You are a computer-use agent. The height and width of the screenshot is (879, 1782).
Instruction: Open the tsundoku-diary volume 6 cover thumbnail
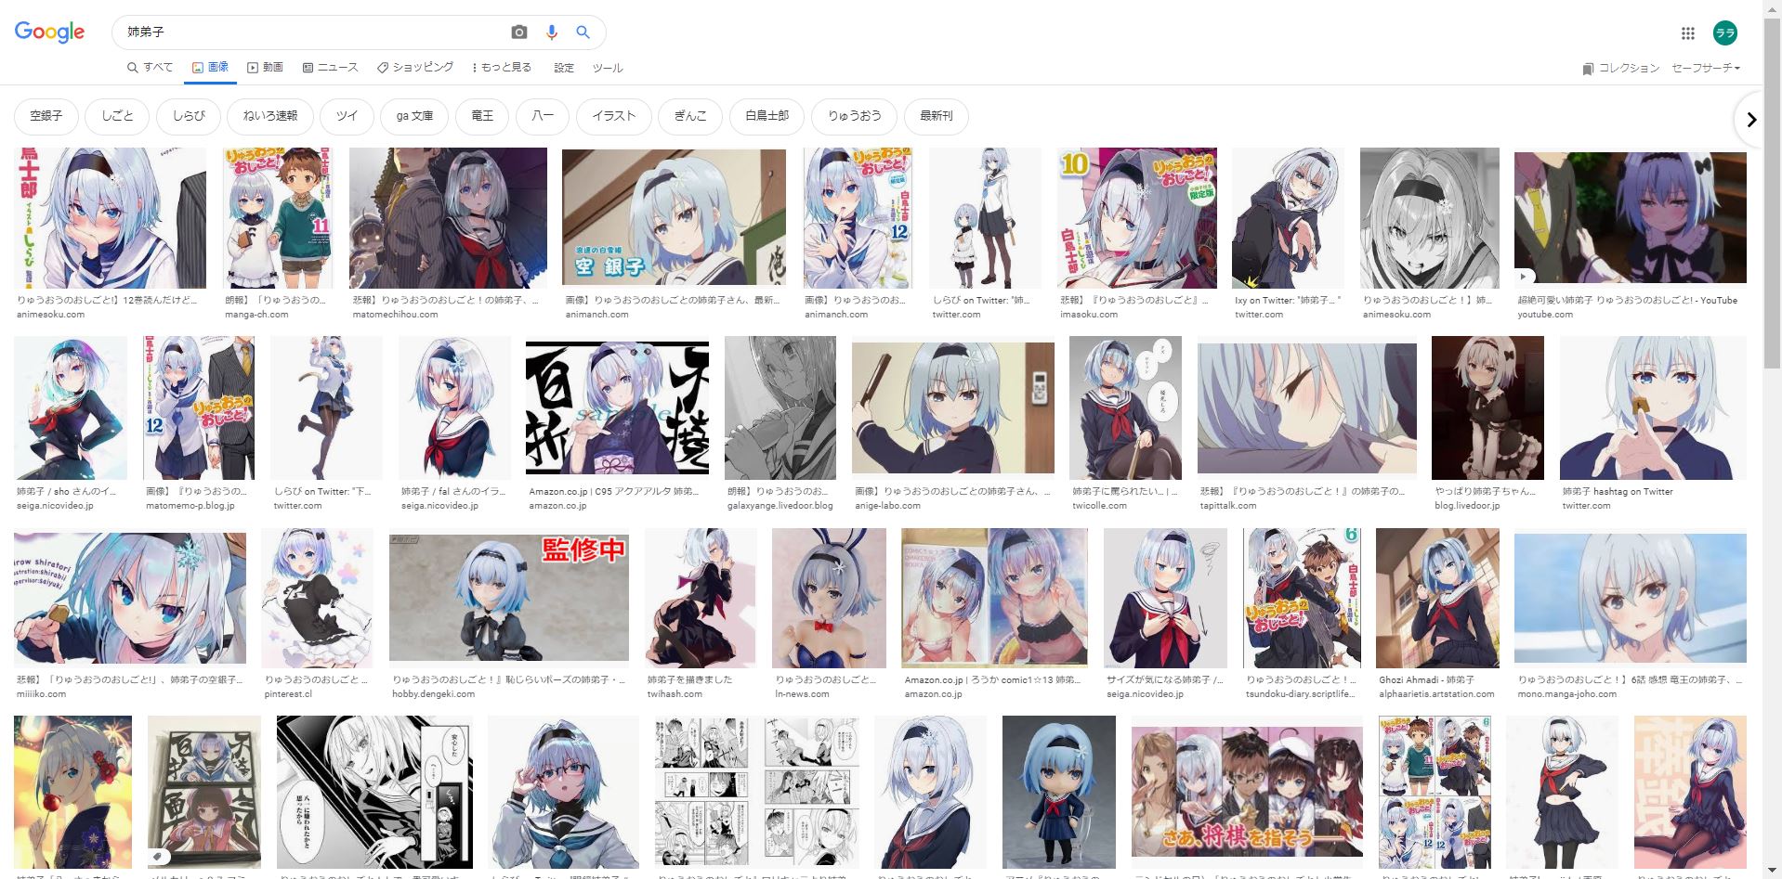1302,598
